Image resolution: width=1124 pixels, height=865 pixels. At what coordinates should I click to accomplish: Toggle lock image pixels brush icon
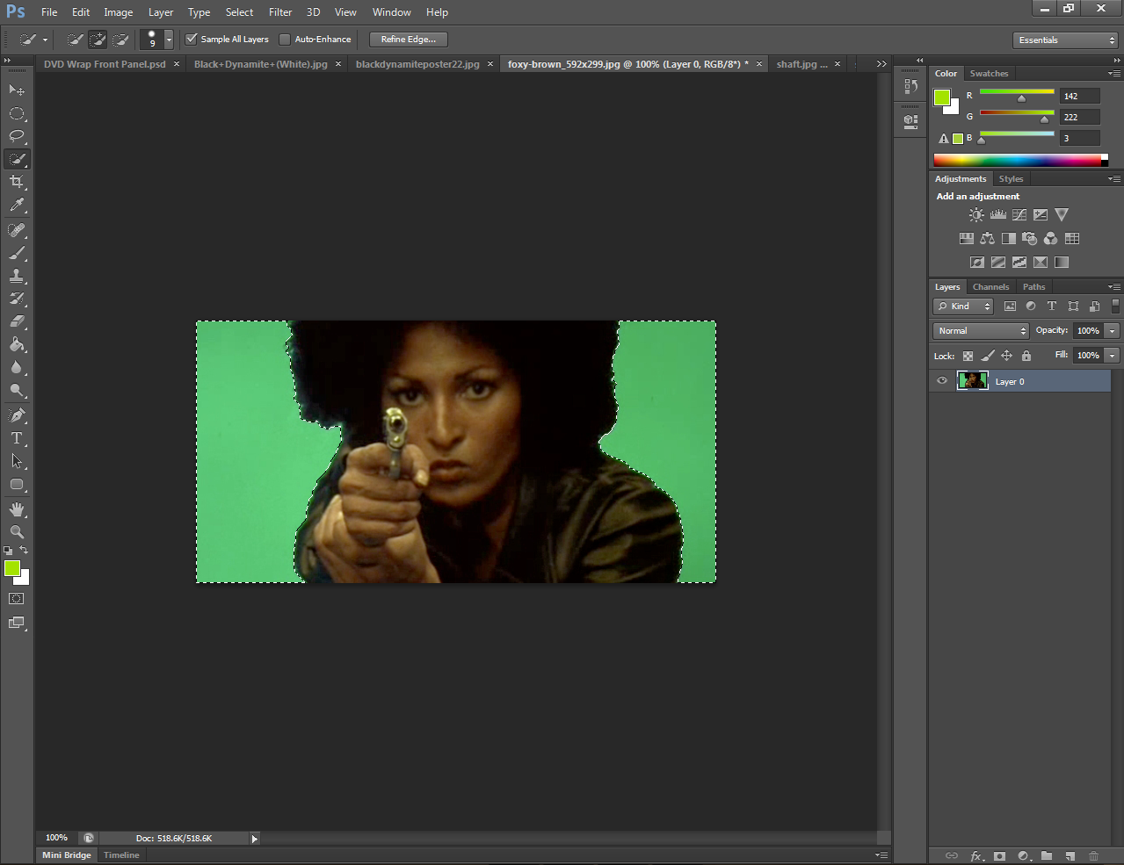[x=988, y=356]
